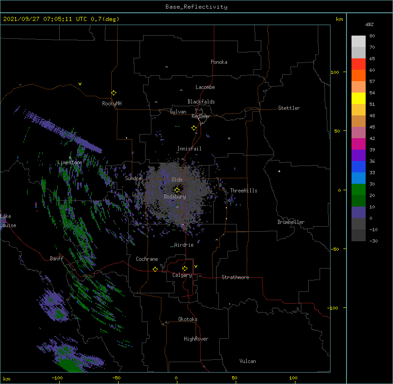The height and width of the screenshot is (384, 393).
Task: Pick the mauve pink 45-42 dBZ legend swatch
Action: pos(358,133)
